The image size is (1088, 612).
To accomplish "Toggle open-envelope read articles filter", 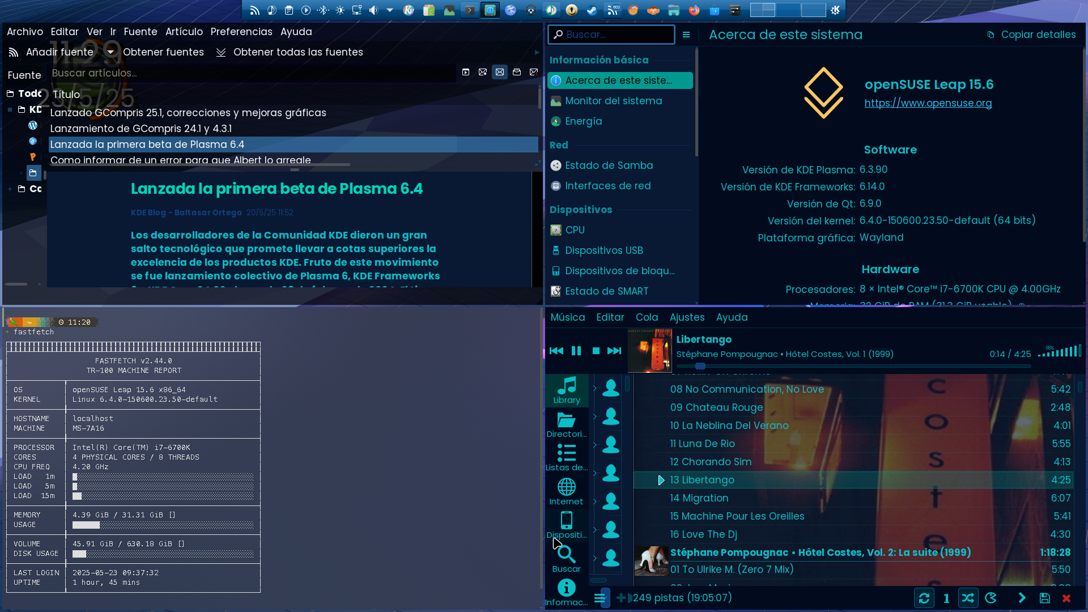I will (517, 72).
